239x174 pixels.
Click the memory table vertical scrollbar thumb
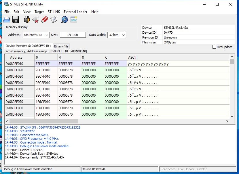(232, 62)
